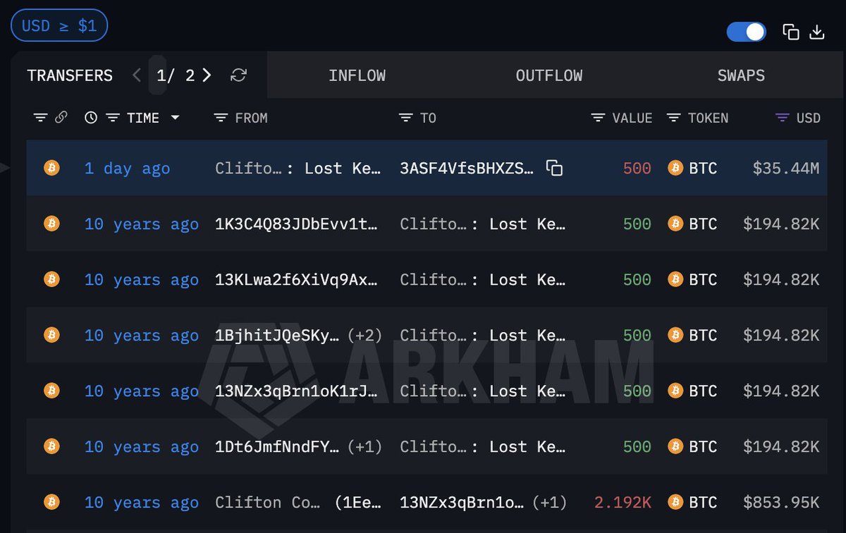Switch to the SWAPS tab
Screen dimensions: 846x533
(x=741, y=75)
